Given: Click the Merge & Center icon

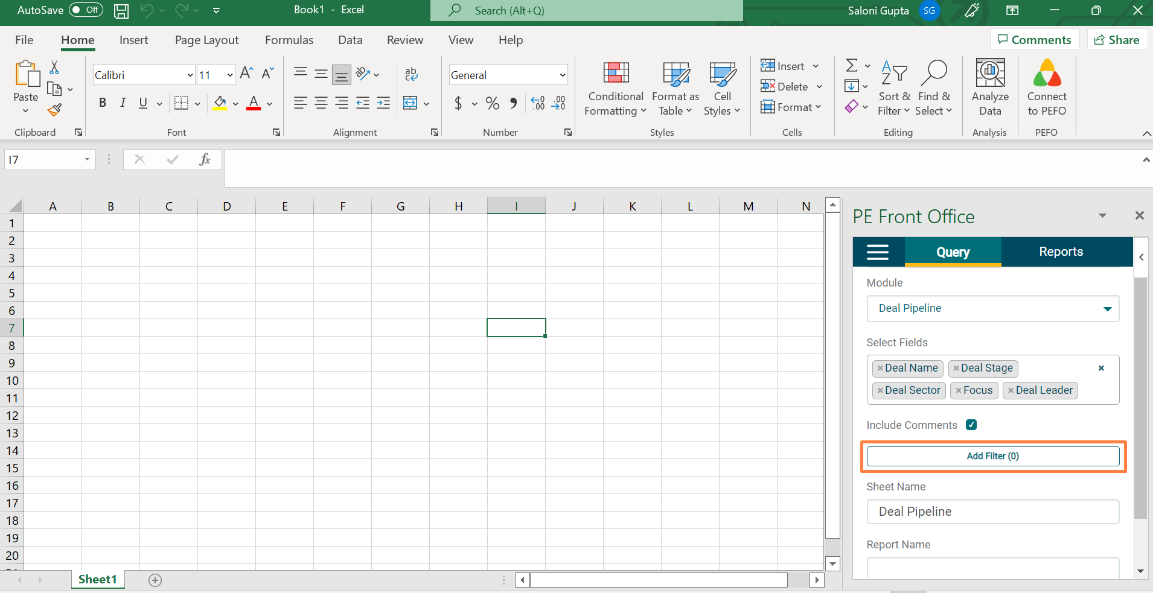Looking at the screenshot, I should coord(410,103).
